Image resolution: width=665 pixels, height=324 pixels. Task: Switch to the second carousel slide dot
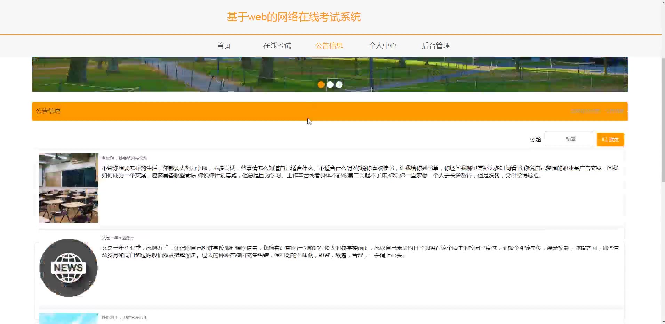[x=330, y=85]
